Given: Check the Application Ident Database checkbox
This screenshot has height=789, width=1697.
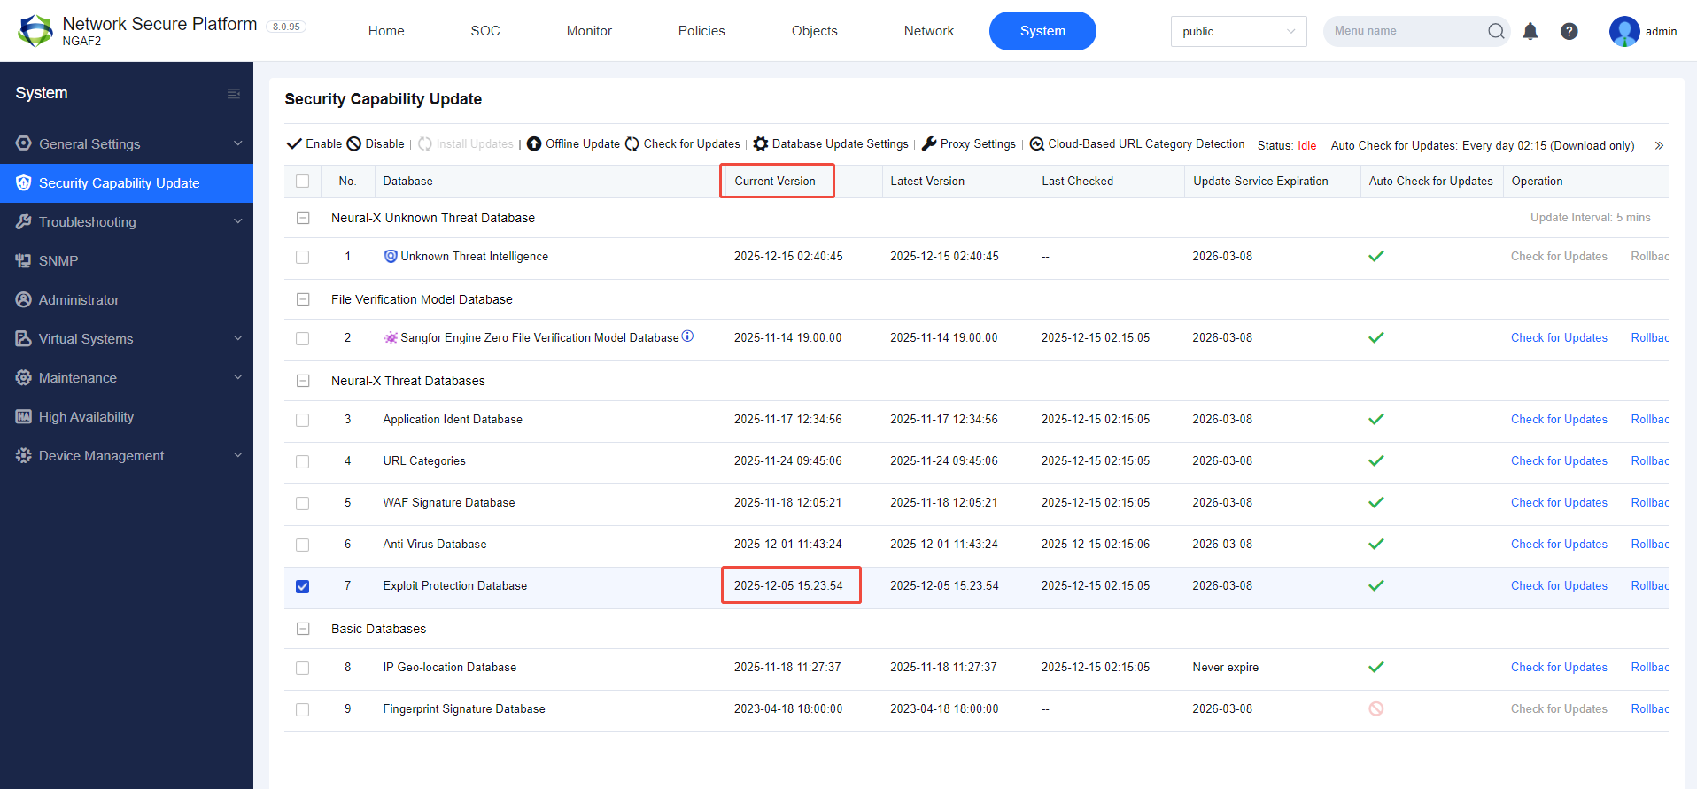Looking at the screenshot, I should coord(303,420).
